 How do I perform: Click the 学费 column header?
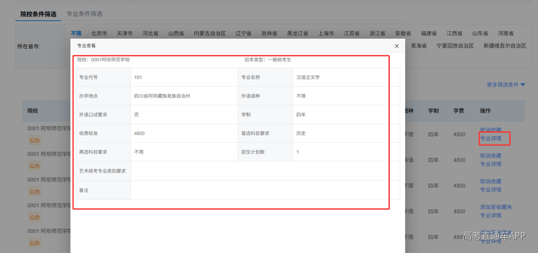click(x=459, y=111)
